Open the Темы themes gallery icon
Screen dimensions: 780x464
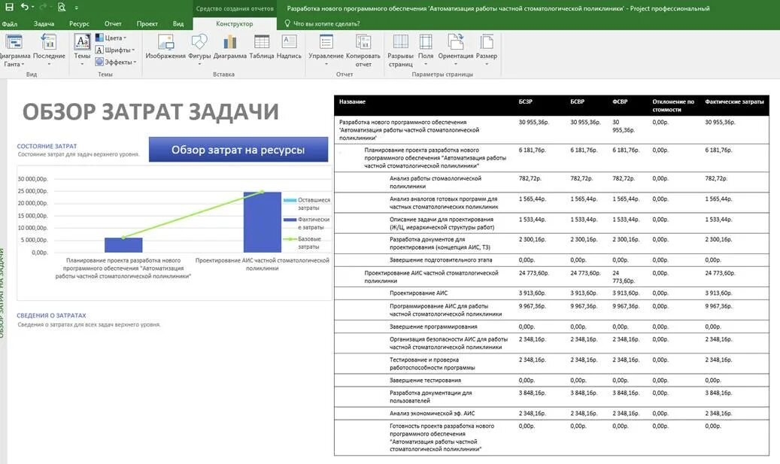pyautogui.click(x=82, y=42)
